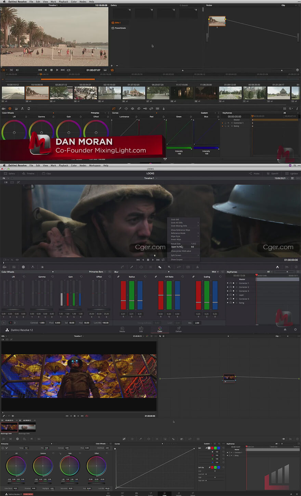Select second Blackmagic RAW clip thumbnail
301x496 pixels.
[x=27, y=427]
